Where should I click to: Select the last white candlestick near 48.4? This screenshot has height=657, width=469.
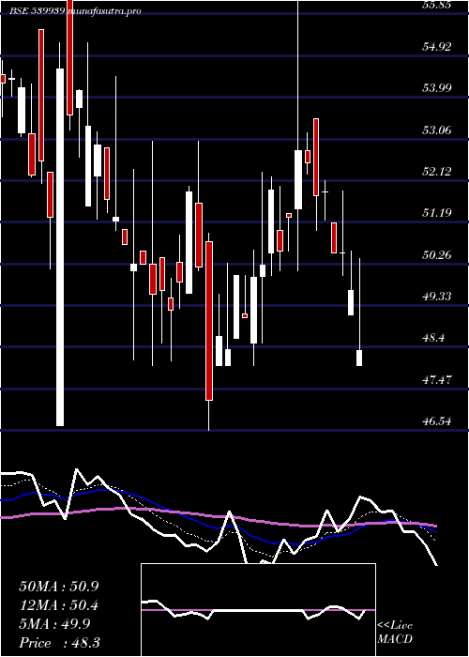359,358
